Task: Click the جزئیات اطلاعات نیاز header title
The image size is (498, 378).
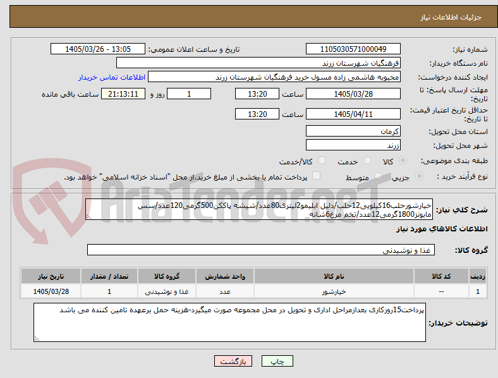Action: (x=451, y=17)
